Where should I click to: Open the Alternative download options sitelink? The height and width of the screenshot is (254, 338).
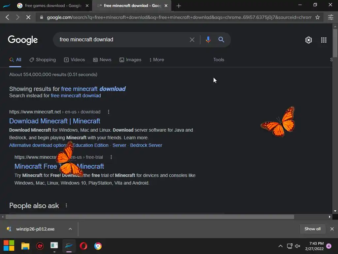(x=38, y=145)
